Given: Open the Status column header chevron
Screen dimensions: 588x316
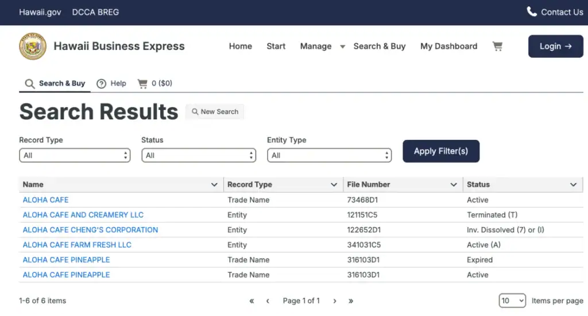Looking at the screenshot, I should click(x=573, y=185).
